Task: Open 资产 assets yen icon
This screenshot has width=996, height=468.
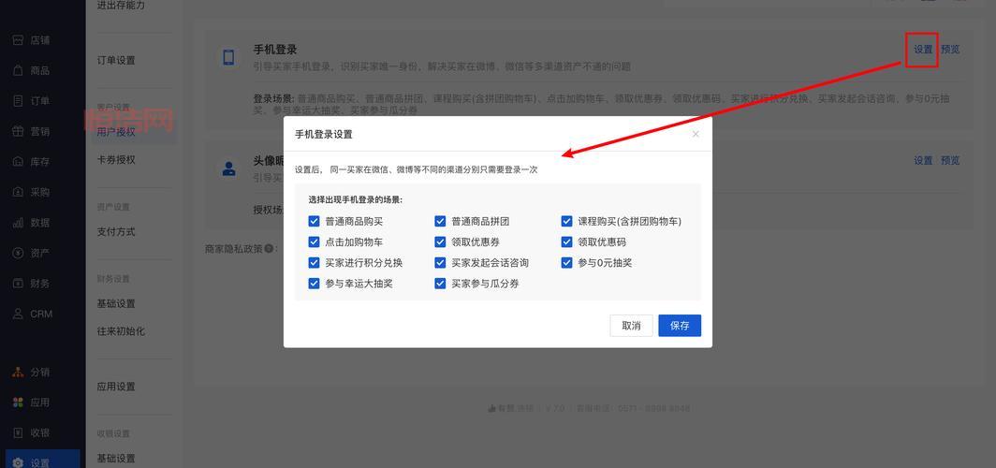Action: pyautogui.click(x=18, y=253)
